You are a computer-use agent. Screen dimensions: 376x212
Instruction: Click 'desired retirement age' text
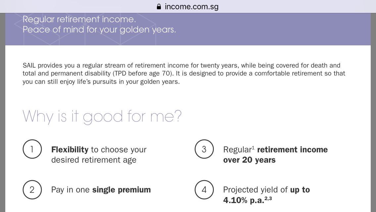point(94,160)
